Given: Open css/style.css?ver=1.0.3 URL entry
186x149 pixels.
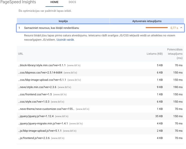Looking at the screenshot, I should [x=34, y=102].
